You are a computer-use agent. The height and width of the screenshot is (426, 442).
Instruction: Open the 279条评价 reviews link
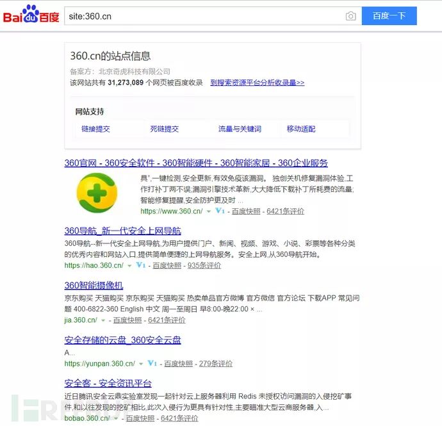pyautogui.click(x=216, y=364)
